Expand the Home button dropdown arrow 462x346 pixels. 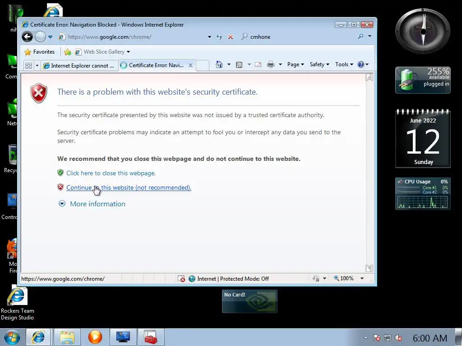pos(229,64)
